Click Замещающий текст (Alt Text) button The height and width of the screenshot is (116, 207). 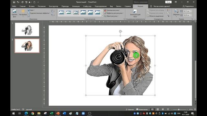click(x=135, y=13)
